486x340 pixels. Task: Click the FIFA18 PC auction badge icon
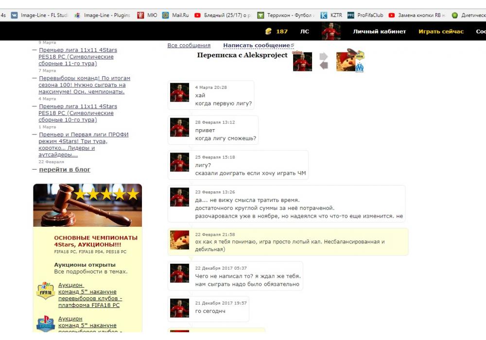(46, 291)
